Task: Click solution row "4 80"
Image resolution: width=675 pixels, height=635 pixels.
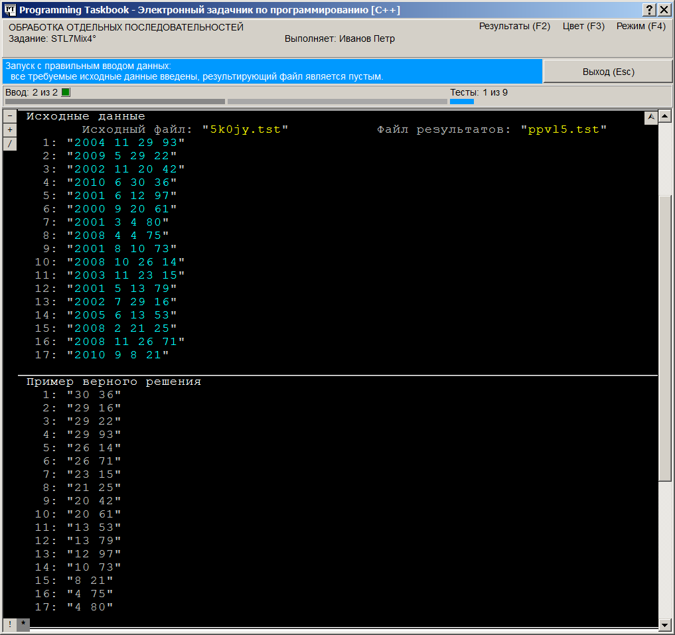Action: point(90,607)
